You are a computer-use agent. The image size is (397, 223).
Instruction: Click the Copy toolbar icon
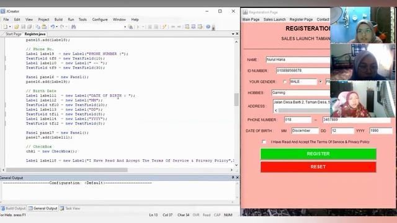pyautogui.click(x=38, y=27)
